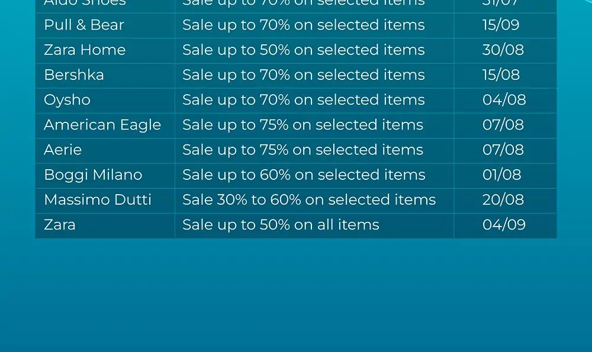Click the Boggi Milano brand name

point(93,175)
